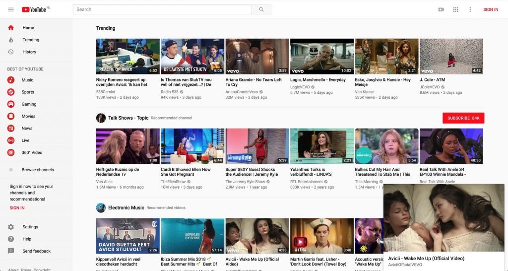Image resolution: width=508 pixels, height=271 pixels.
Task: Click the YouTube logo
Action: 34,9
